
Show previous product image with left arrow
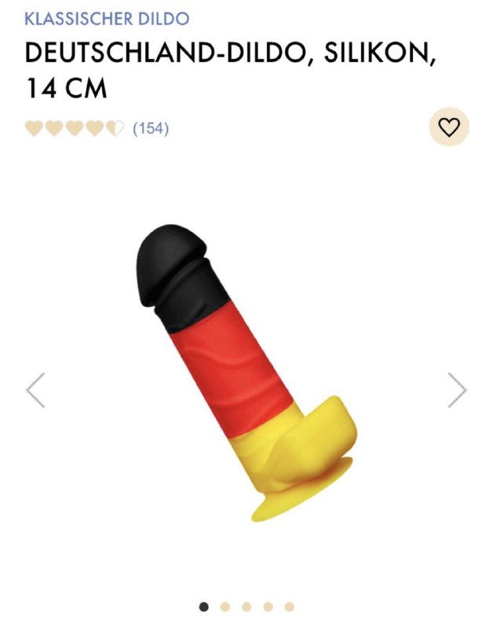pyautogui.click(x=35, y=390)
